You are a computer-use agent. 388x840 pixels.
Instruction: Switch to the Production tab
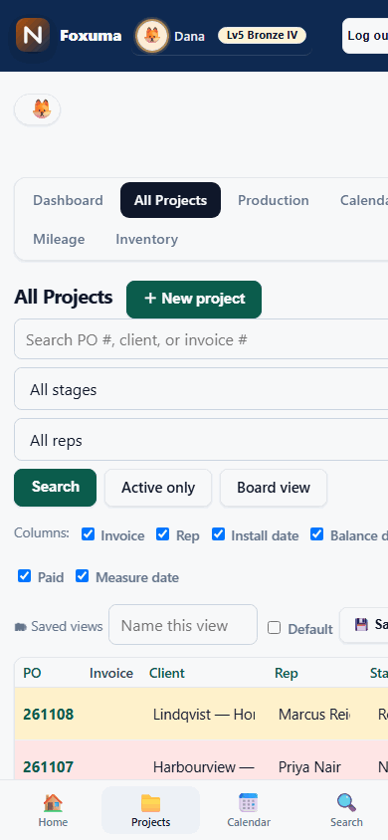coord(273,200)
